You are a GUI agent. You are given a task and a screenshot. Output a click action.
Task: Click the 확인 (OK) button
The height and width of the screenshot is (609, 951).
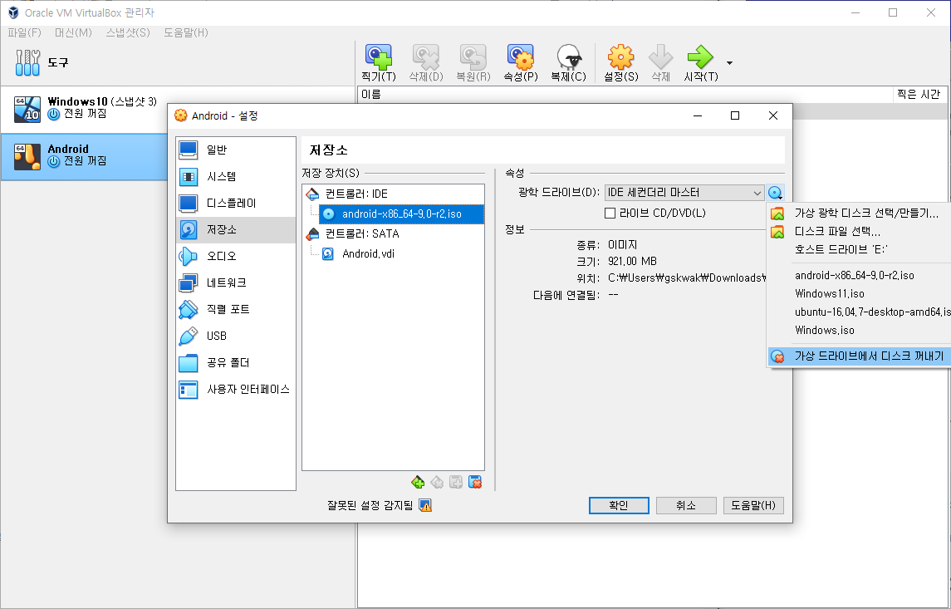[619, 505]
